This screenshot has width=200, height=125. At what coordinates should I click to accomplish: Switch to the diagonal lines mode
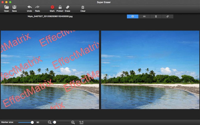167,16
